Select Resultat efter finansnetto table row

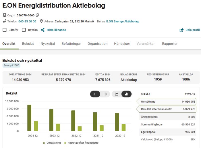(x=166, y=109)
